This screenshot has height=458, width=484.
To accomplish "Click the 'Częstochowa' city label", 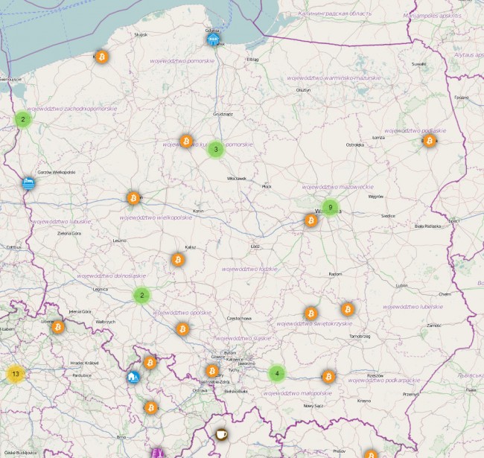I will coord(239,318).
